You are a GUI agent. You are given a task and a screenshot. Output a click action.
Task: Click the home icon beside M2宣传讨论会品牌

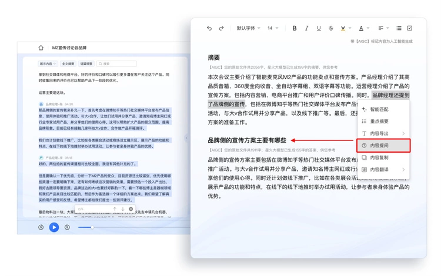[41, 48]
